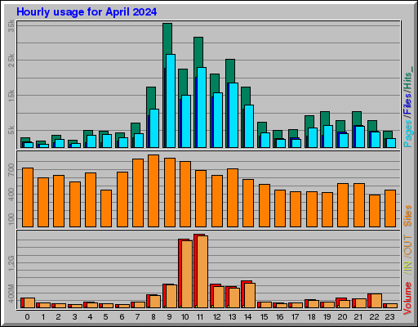Screen dimensions: 418x327
Task: Click the chart title Hourly usage for April 2024
Action: [87, 12]
